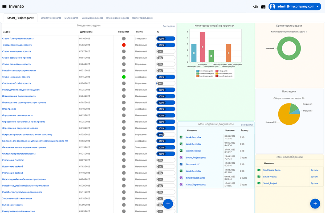Toggle GanttDiagram.gantt series in chart legend

[223, 73]
